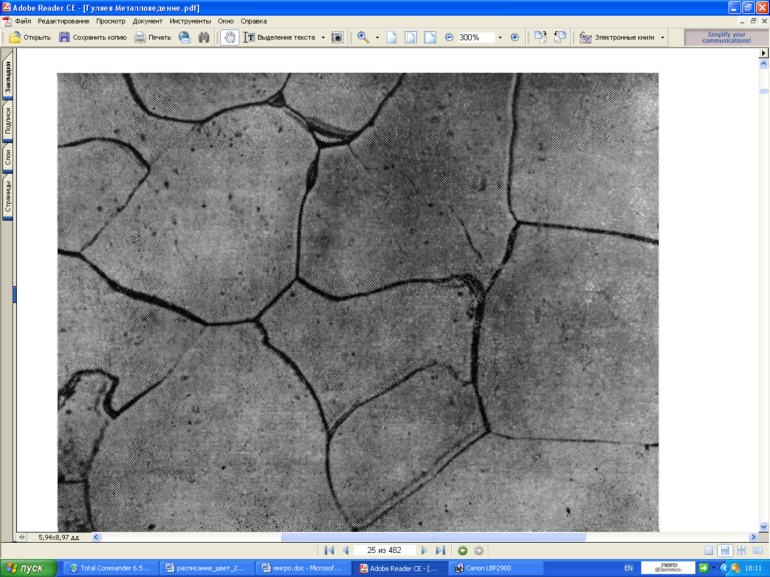Click the Actual Size page icon

tap(392, 37)
